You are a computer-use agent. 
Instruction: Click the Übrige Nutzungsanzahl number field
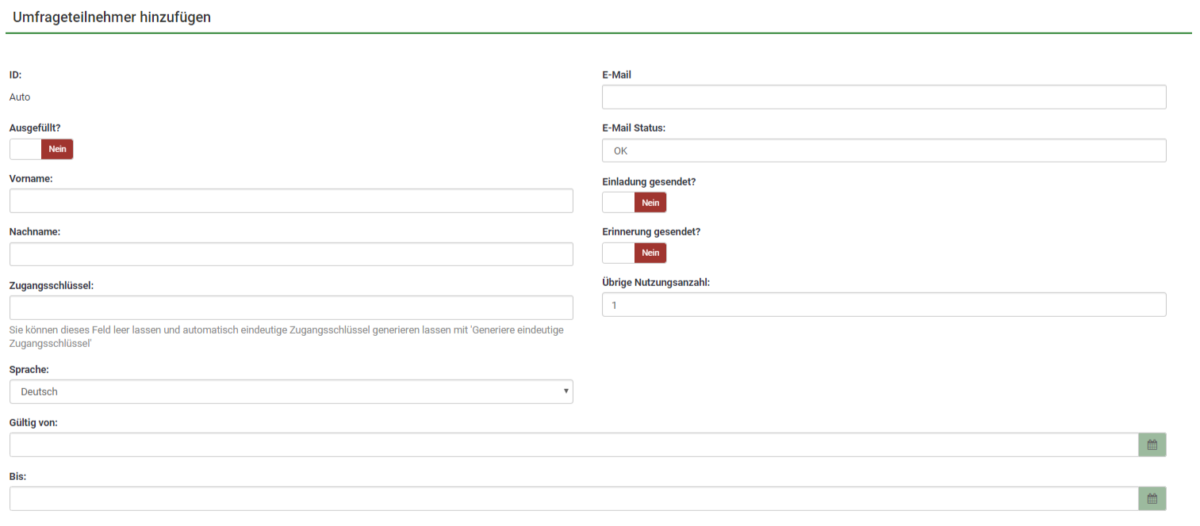point(884,304)
